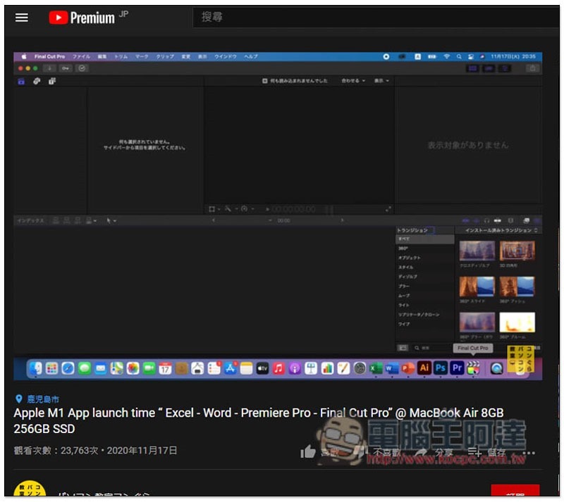Viewport: 564px width, 502px height.
Task: Select the クロスディゾルブ transition thumbnail
Action: [477, 251]
